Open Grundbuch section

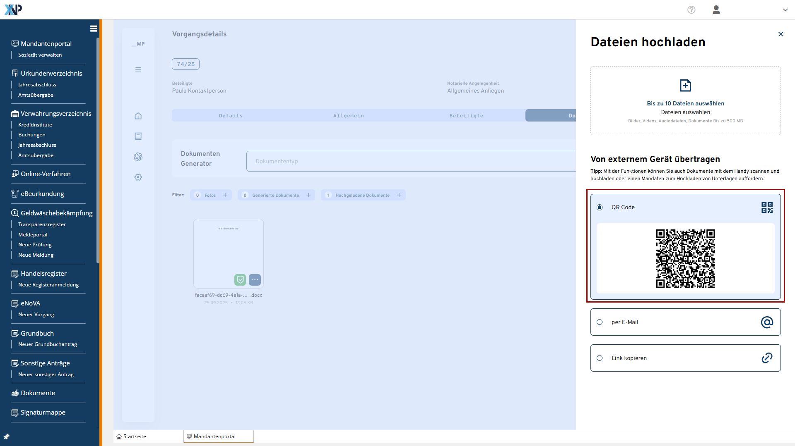pos(37,334)
